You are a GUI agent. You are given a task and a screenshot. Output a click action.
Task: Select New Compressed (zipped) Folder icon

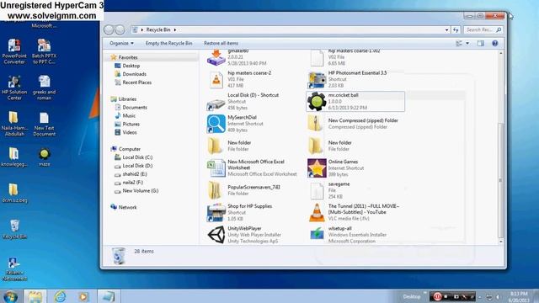coord(315,124)
